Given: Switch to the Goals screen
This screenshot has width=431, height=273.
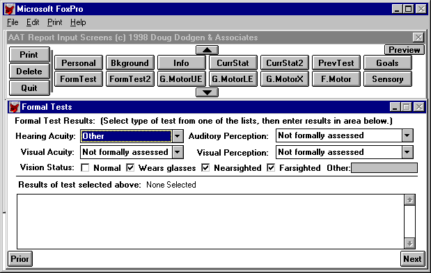Looking at the screenshot, I should 388,63.
